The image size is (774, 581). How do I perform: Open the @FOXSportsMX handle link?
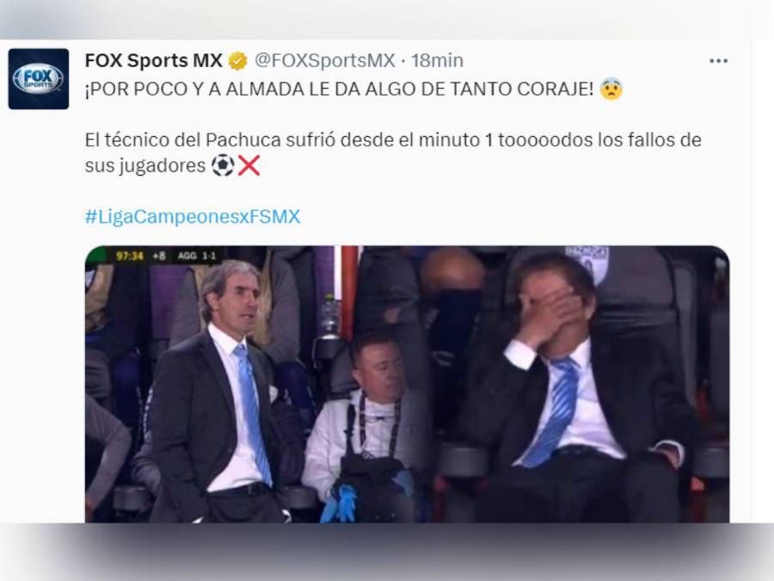325,60
